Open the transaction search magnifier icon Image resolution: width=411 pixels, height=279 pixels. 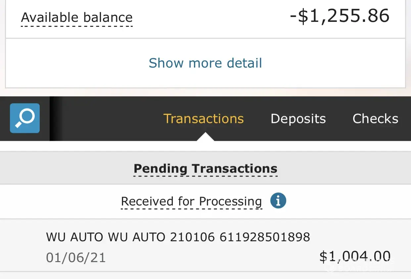[25, 118]
